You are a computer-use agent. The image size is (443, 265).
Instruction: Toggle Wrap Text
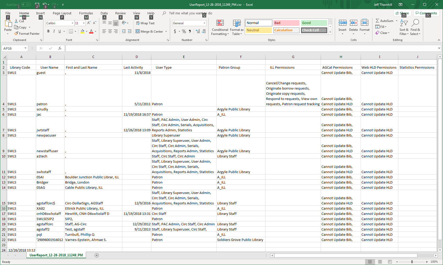[145, 23]
